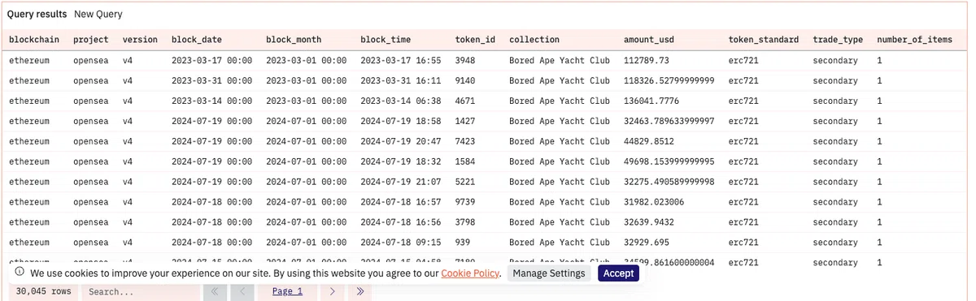Focus the Search input field
This screenshot has height=301, width=976.
139,291
